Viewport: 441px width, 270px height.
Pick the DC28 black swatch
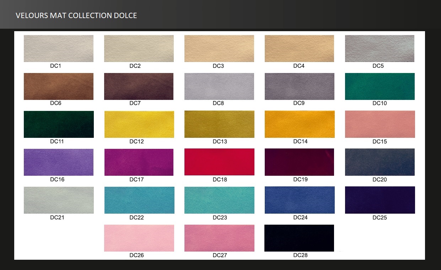(x=299, y=238)
